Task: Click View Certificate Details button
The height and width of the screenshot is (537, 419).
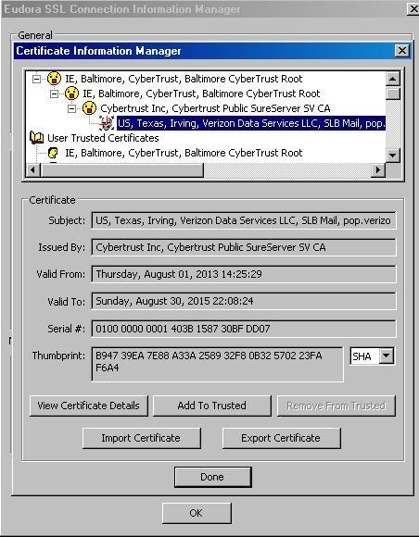Action: 89,406
